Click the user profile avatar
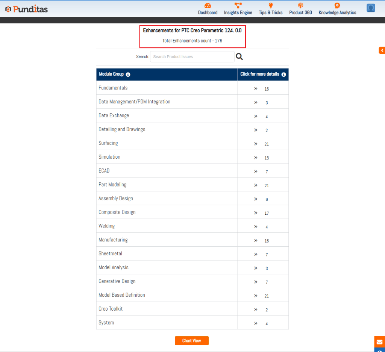This screenshot has height=352, width=385. point(371,8)
